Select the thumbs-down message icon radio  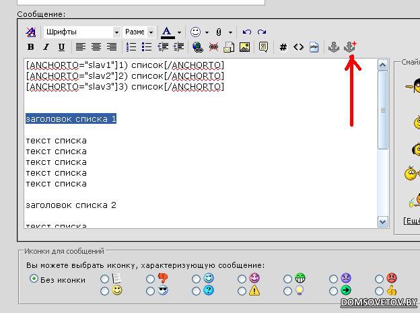point(150,279)
